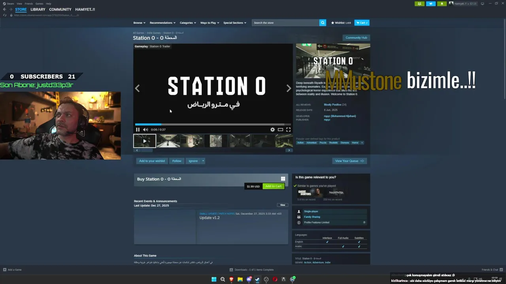Open the View menu
Viewport: 506px width, 284px height.
tap(19, 4)
